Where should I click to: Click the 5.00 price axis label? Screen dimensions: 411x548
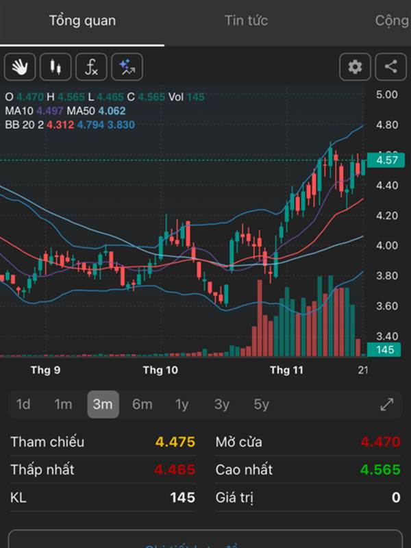(386, 95)
